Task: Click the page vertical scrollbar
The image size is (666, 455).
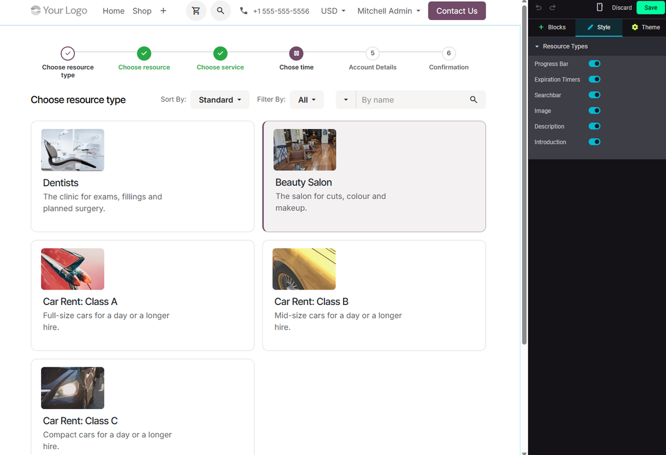Action: 524,174
